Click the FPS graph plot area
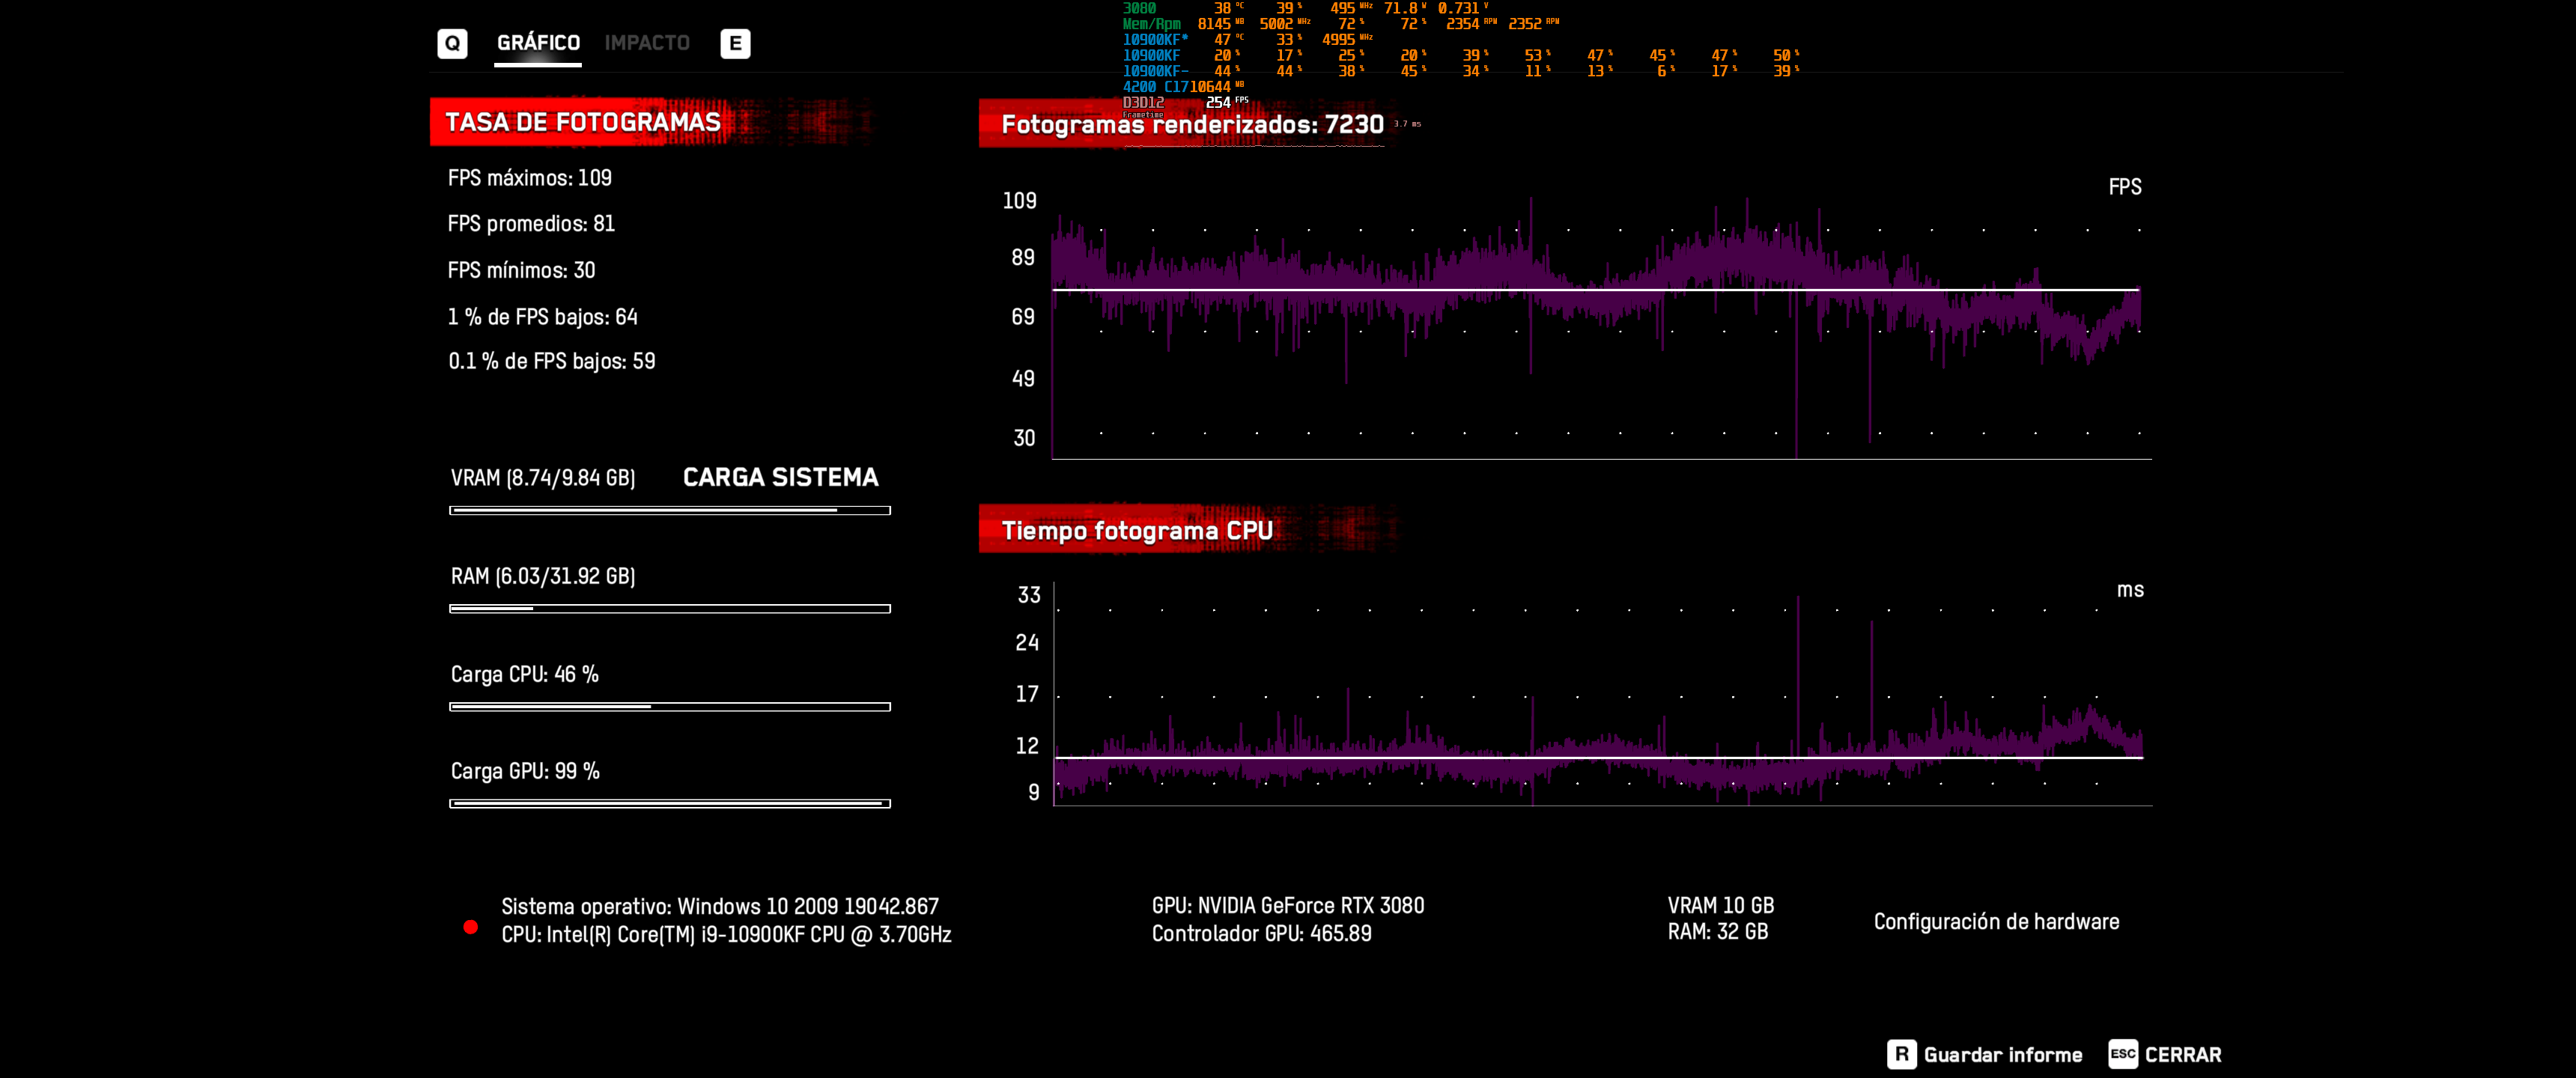 coord(1600,330)
